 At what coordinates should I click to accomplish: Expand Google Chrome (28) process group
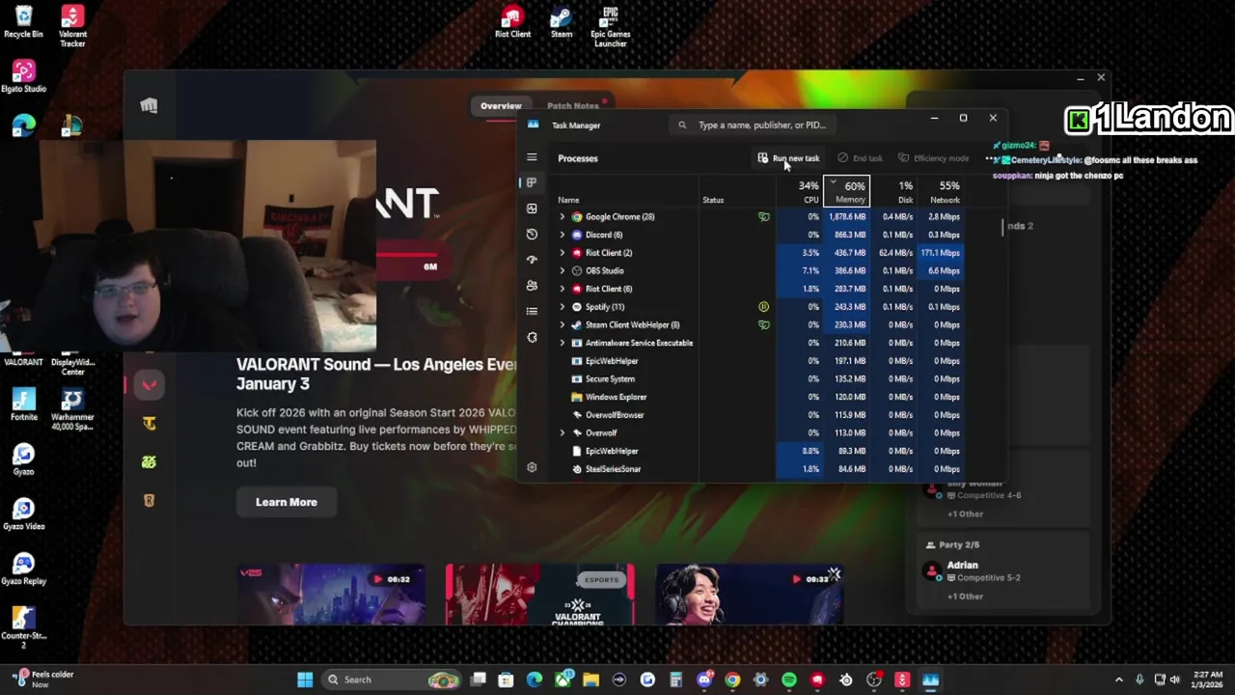tap(563, 217)
